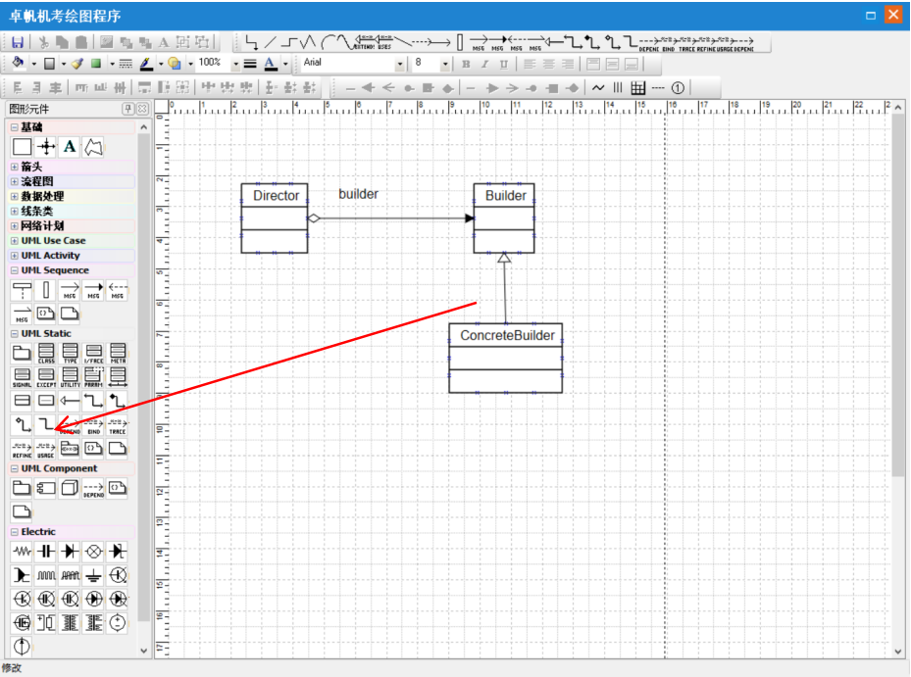Open the font size 8 dropdown
911x677 pixels.
tap(445, 64)
